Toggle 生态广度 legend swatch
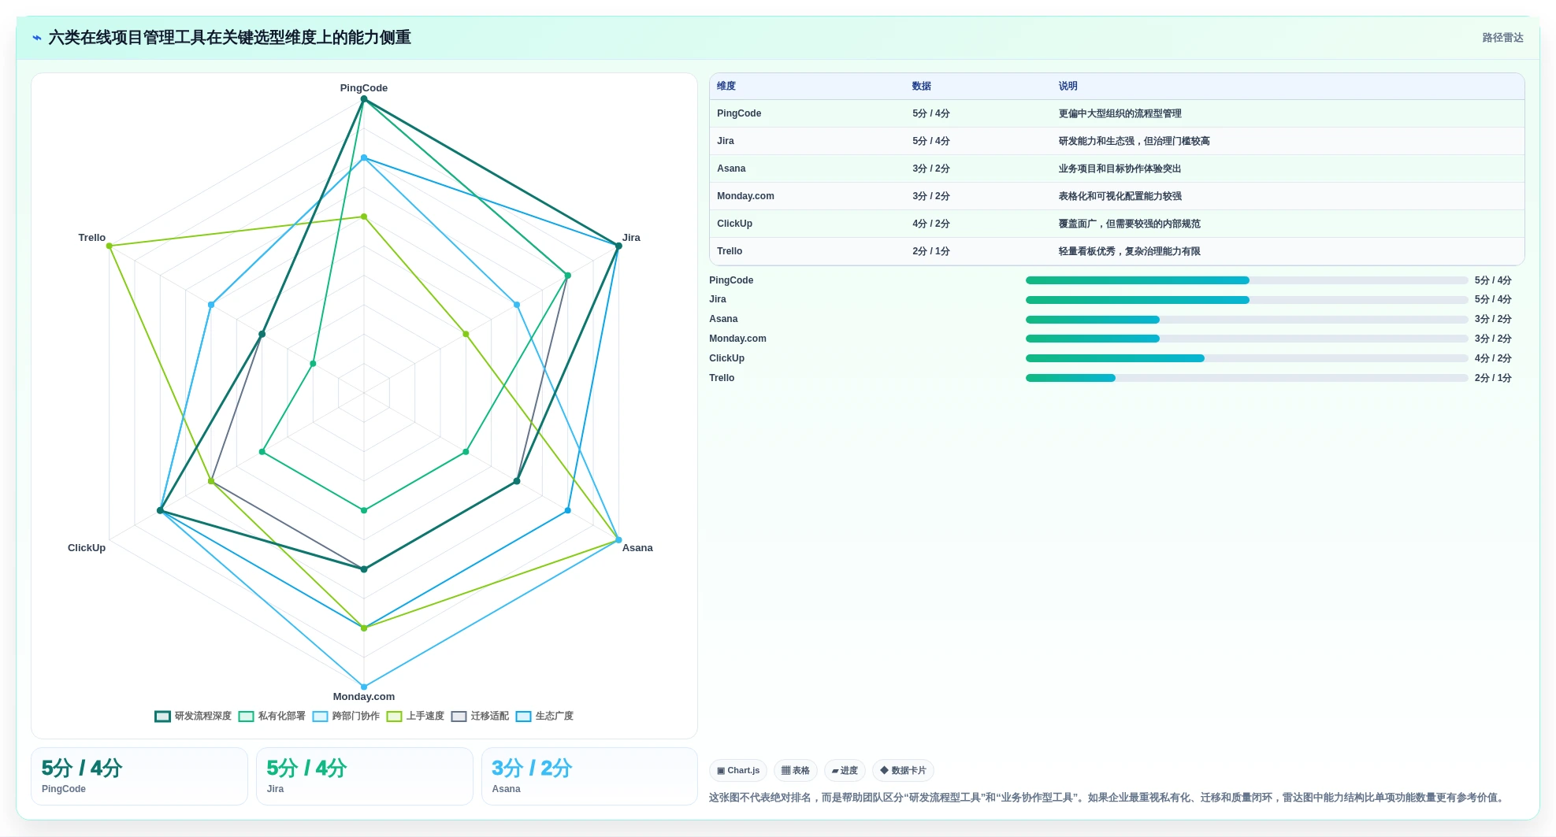Image resolution: width=1556 pixels, height=837 pixels. coord(523,717)
